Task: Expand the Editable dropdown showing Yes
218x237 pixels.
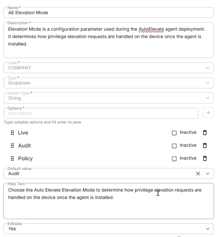Action: [109, 229]
